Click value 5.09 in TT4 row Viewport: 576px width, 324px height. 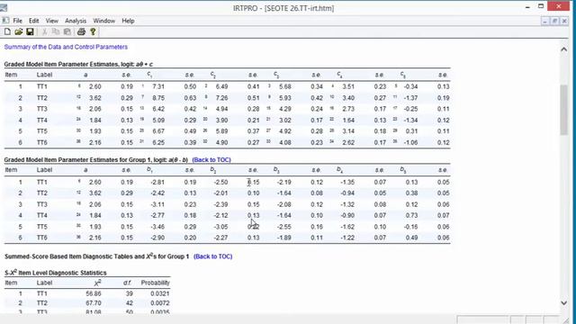pyautogui.click(x=158, y=120)
